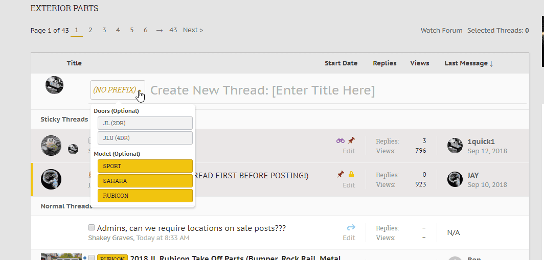Click the sticky pin icon on 1quick1 thread
The width and height of the screenshot is (544, 260).
click(351, 140)
